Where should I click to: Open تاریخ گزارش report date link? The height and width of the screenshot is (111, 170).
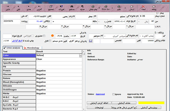(x=17, y=41)
